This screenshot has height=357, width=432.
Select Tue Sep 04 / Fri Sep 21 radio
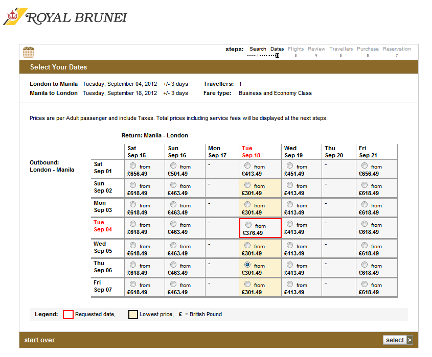pyautogui.click(x=365, y=224)
